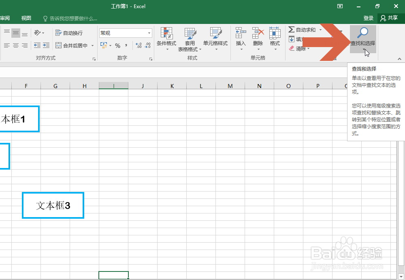Open 条件格式 conditional formatting
This screenshot has height=280, width=405.
pyautogui.click(x=166, y=39)
